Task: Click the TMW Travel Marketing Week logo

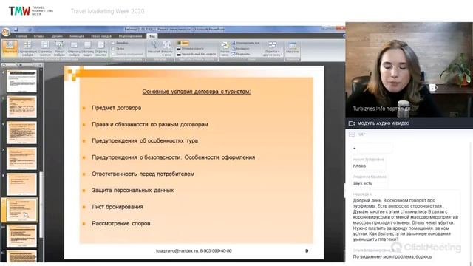Action: [x=31, y=11]
